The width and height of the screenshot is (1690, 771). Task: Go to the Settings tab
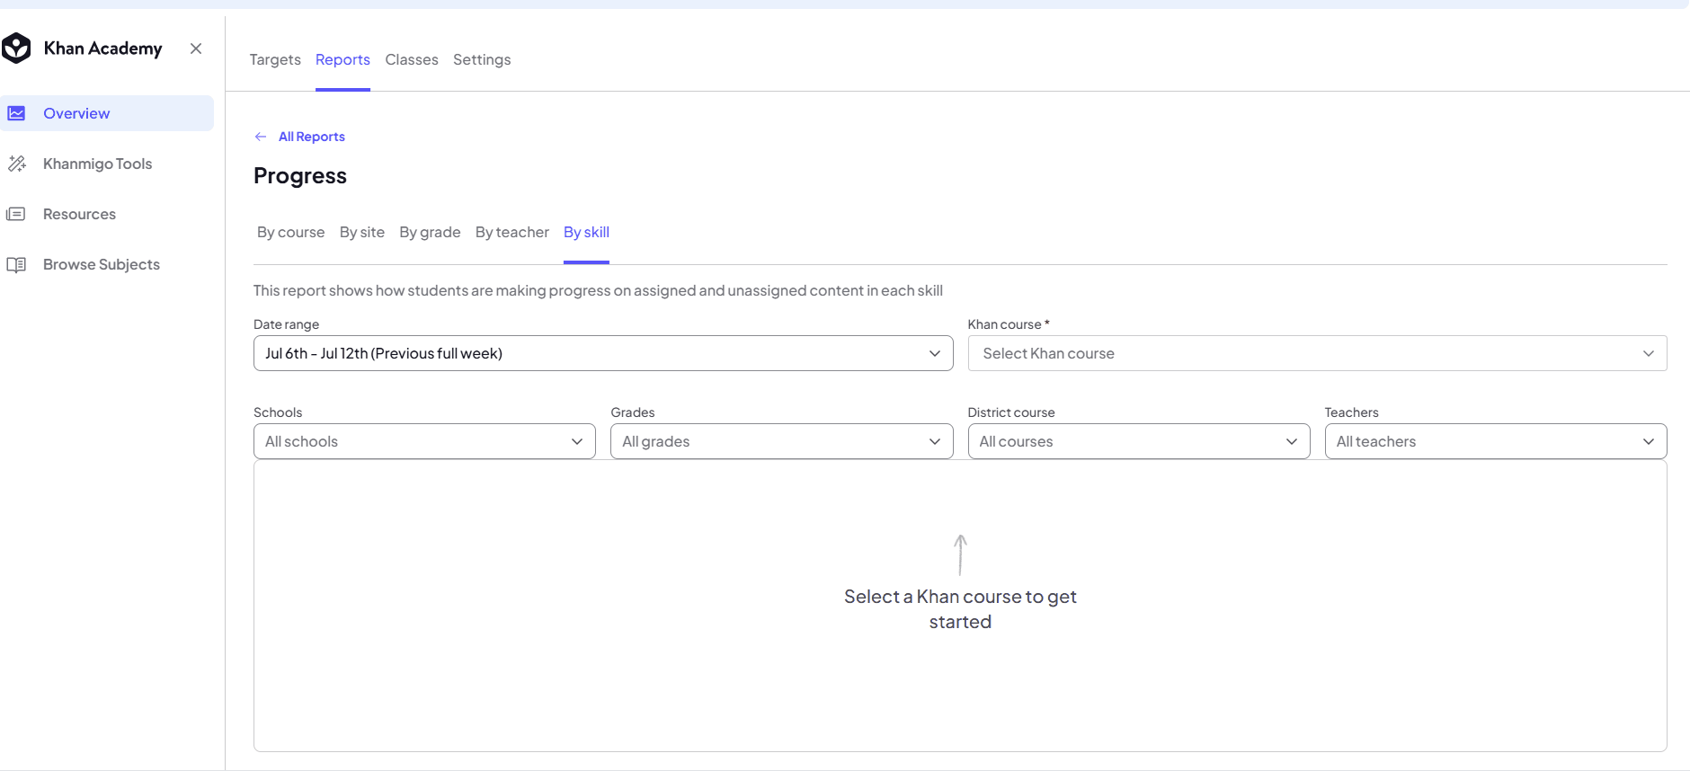tap(482, 59)
